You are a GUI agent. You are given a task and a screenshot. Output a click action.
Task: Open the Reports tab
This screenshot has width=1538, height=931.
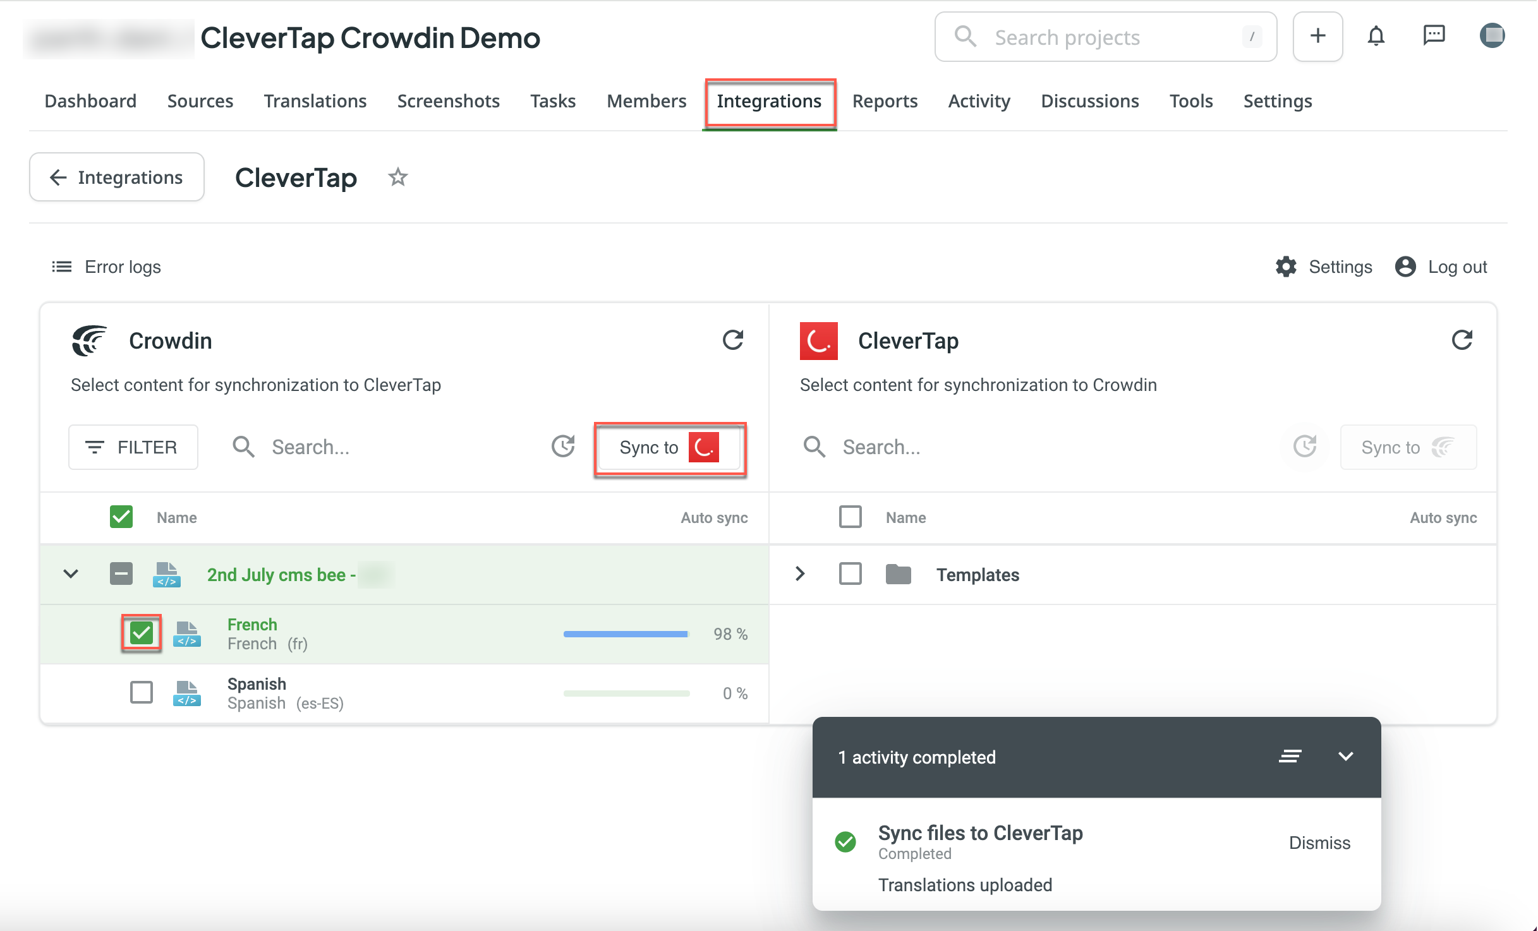click(885, 101)
